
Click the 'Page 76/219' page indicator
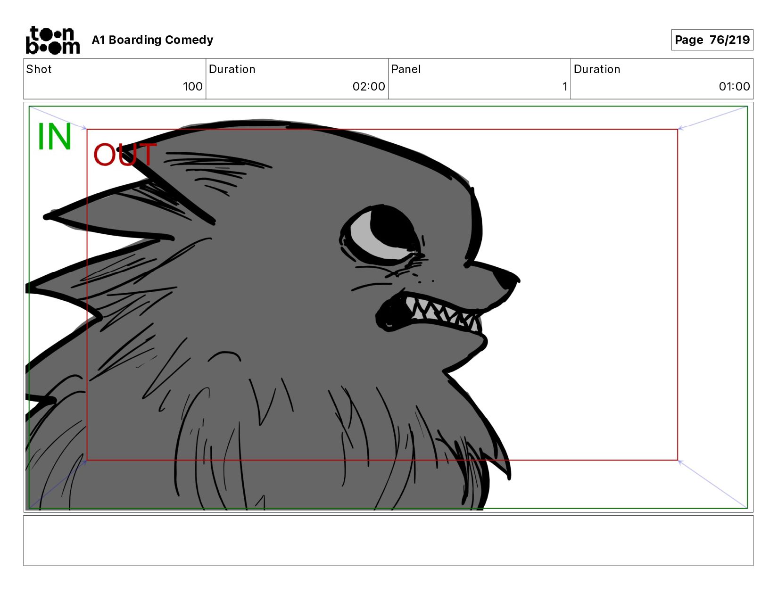pos(712,40)
